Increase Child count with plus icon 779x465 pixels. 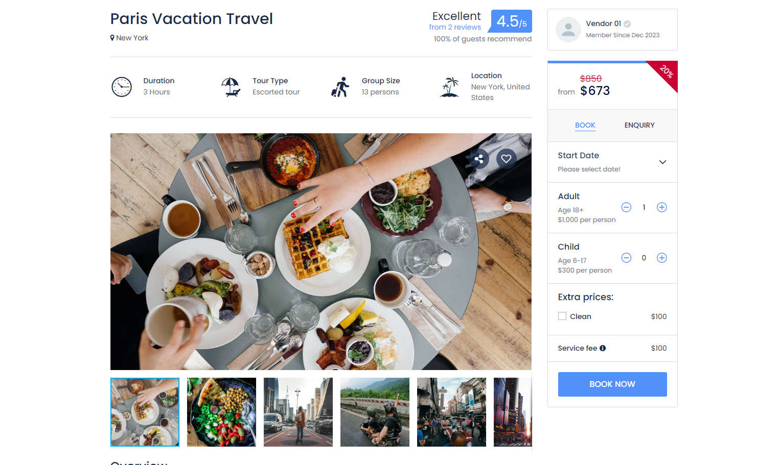(661, 258)
